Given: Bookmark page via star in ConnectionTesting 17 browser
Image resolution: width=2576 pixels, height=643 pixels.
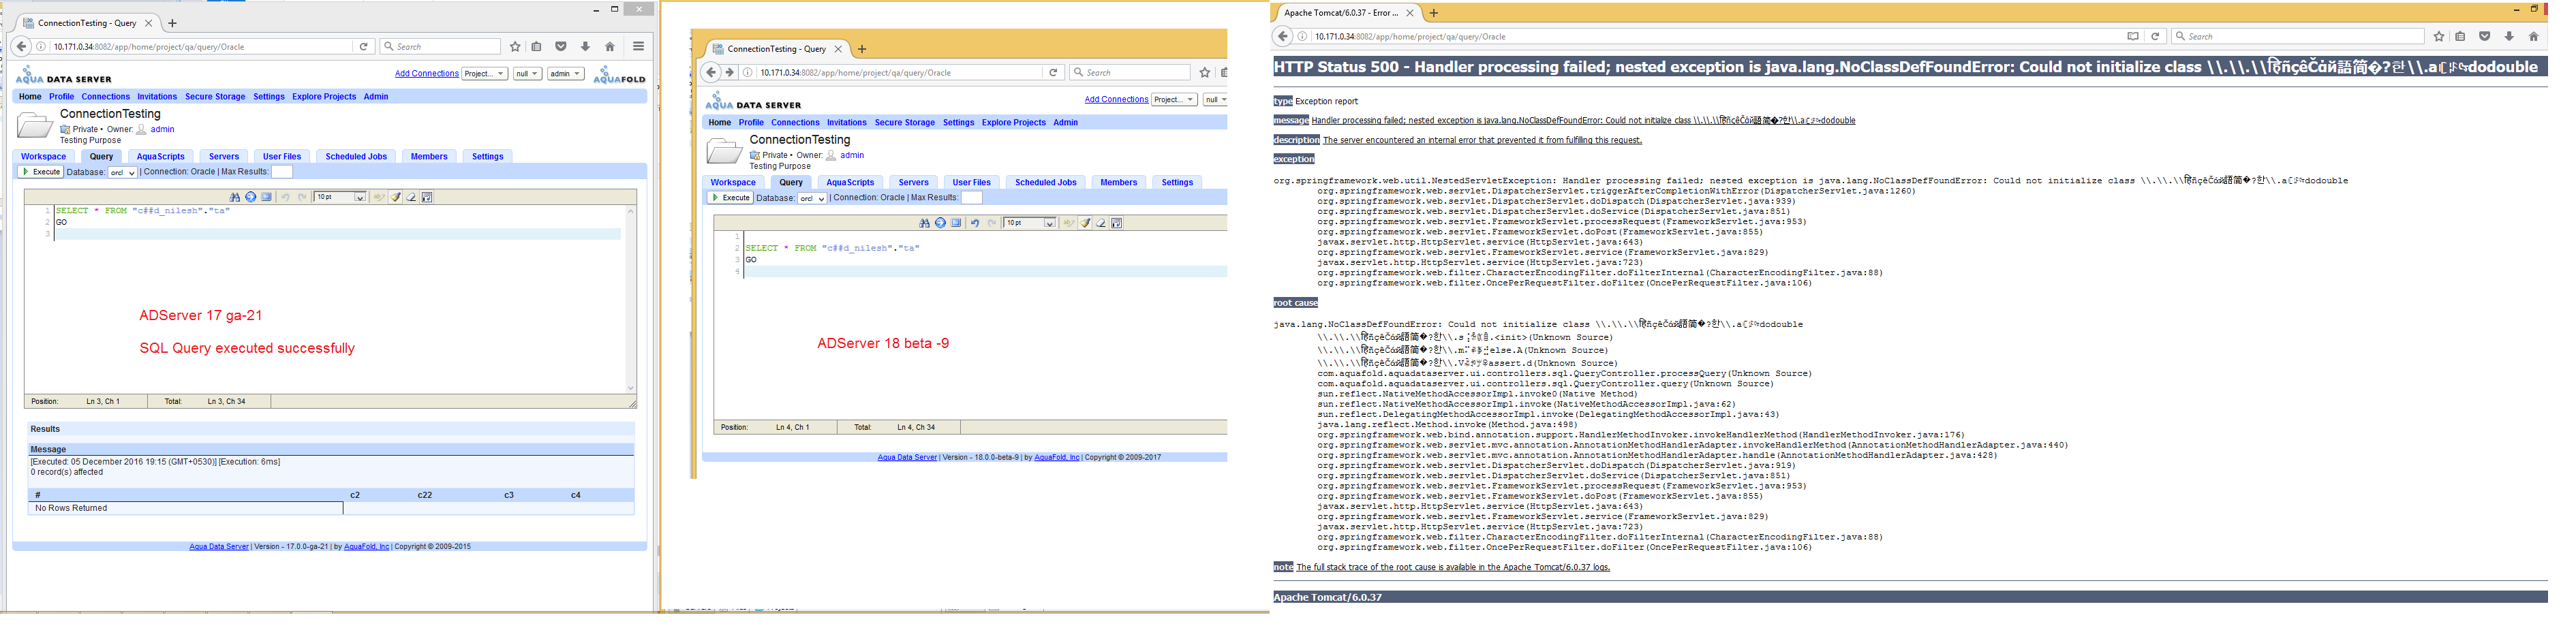Looking at the screenshot, I should [x=515, y=46].
